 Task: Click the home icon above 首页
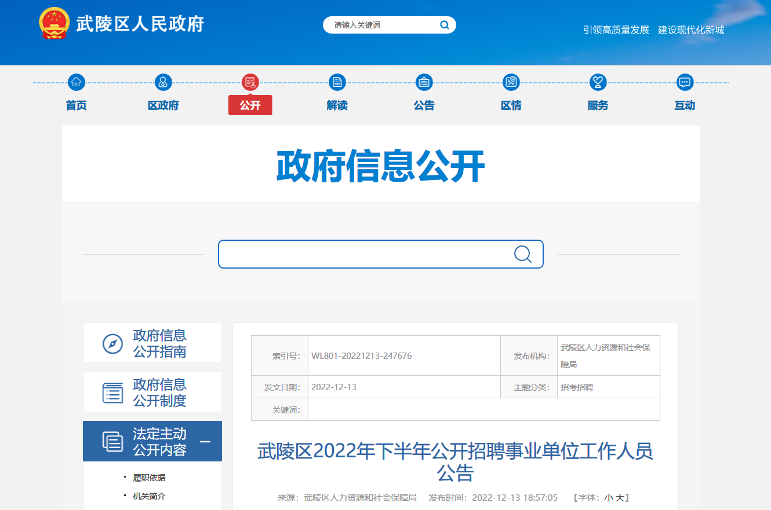tap(76, 82)
